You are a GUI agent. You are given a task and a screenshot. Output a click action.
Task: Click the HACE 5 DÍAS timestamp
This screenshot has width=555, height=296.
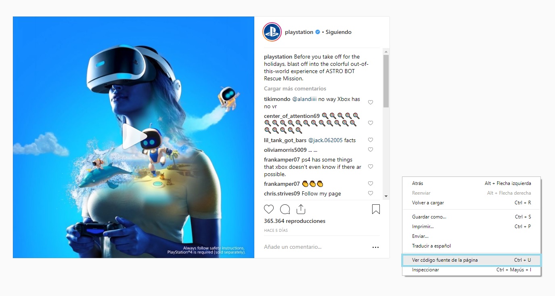click(276, 231)
